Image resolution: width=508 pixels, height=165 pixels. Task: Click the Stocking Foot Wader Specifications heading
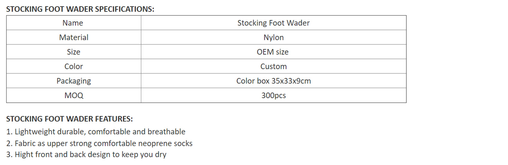coord(80,9)
